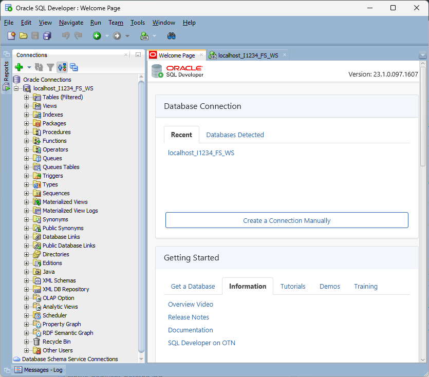The width and height of the screenshot is (429, 377).
Task: Open the Release Notes link
Action: [x=189, y=317]
